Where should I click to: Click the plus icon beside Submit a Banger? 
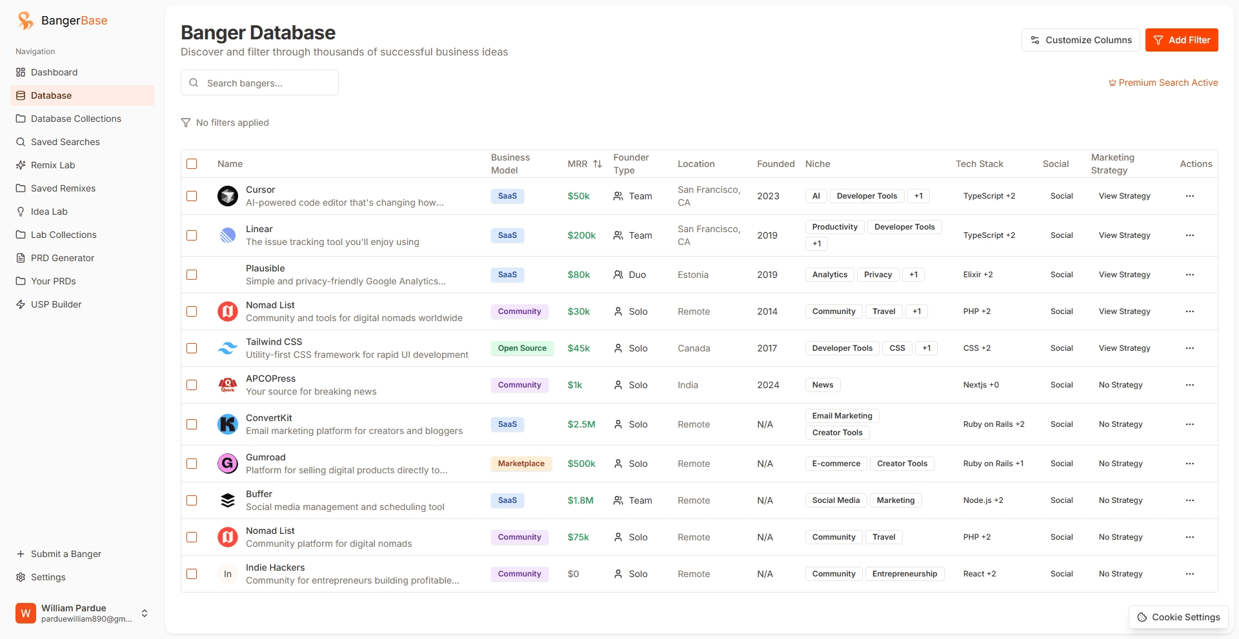click(x=21, y=554)
